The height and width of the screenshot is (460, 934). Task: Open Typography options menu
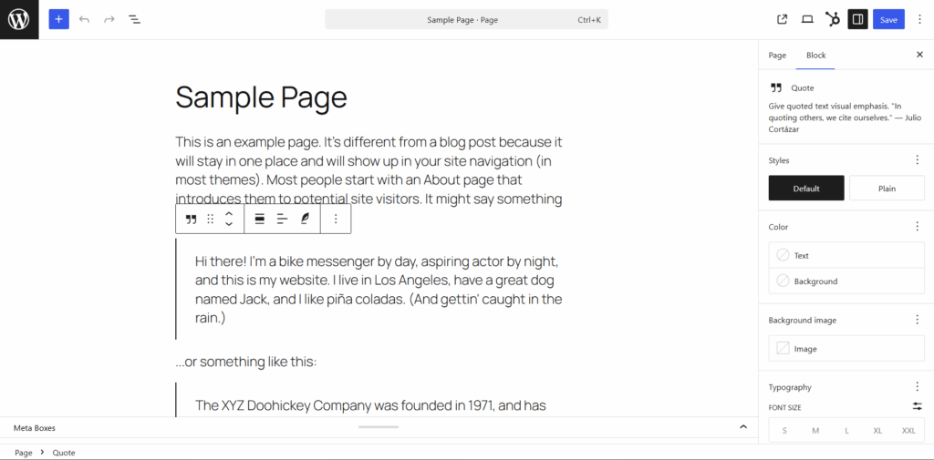917,387
